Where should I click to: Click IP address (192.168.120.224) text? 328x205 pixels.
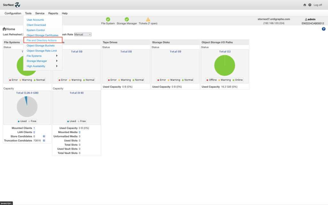click(274, 23)
